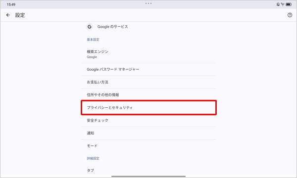
Task: Tap the battery icon in status bar
Action: click(x=289, y=4)
